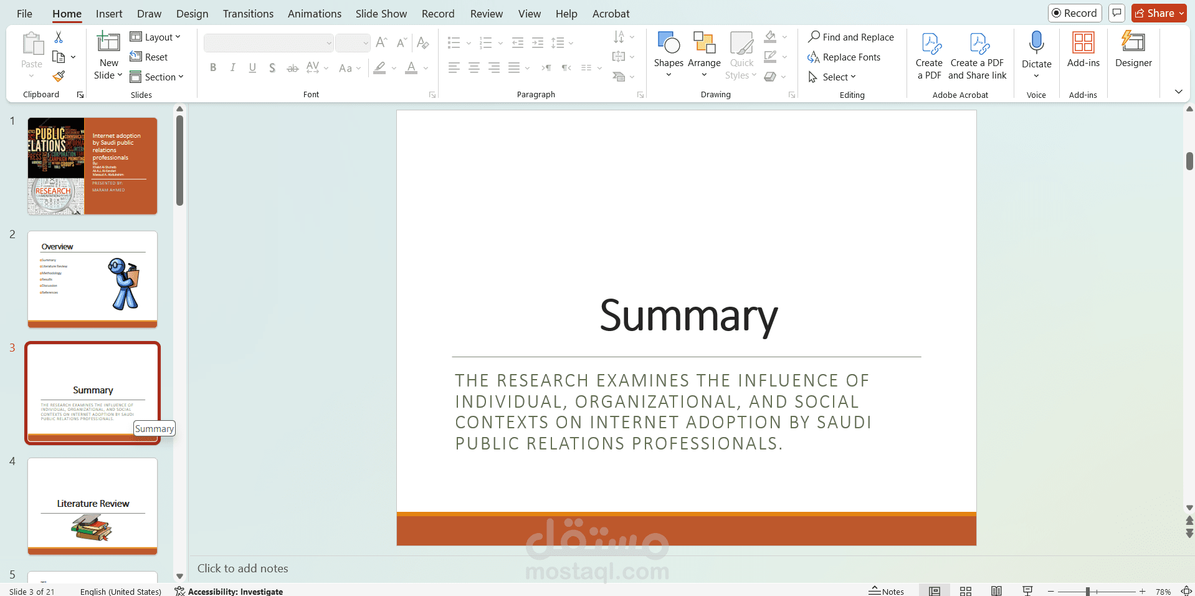1195x596 pixels.
Task: Toggle Underline formatting
Action: [x=252, y=68]
